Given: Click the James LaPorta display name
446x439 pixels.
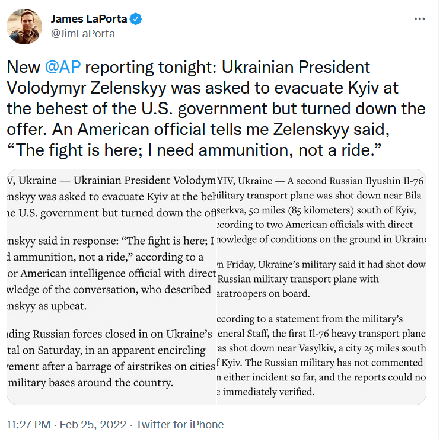Looking at the screenshot, I should 89,18.
